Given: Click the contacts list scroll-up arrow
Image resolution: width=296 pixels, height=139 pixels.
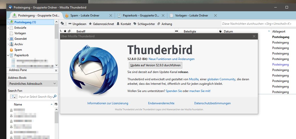Looking at the screenshot, I should tap(56, 109).
